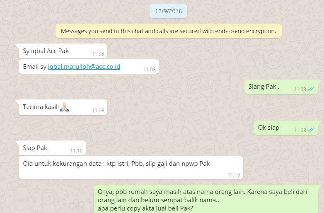Click the 11:10 timestamp of "Siap Pak"
Image resolution: width=324 pixels, height=213 pixels.
(x=76, y=150)
